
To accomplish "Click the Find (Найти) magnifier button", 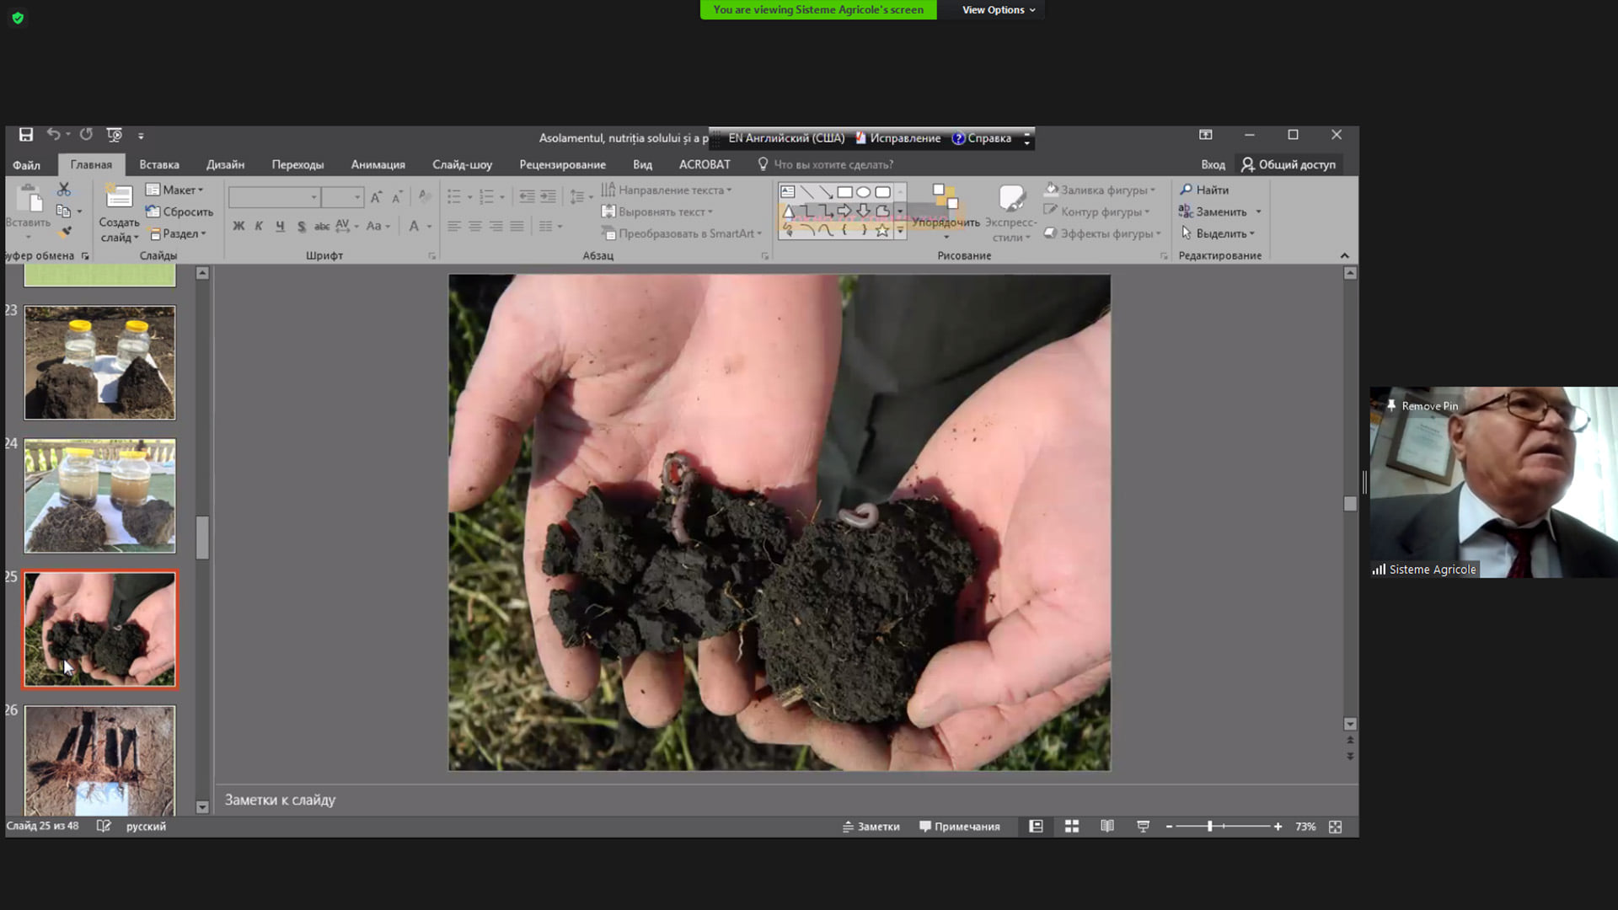I will point(1204,190).
